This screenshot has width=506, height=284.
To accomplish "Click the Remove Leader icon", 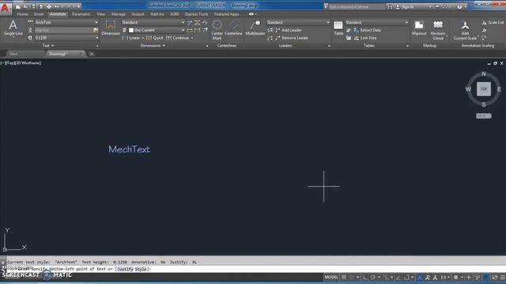I will coord(278,38).
